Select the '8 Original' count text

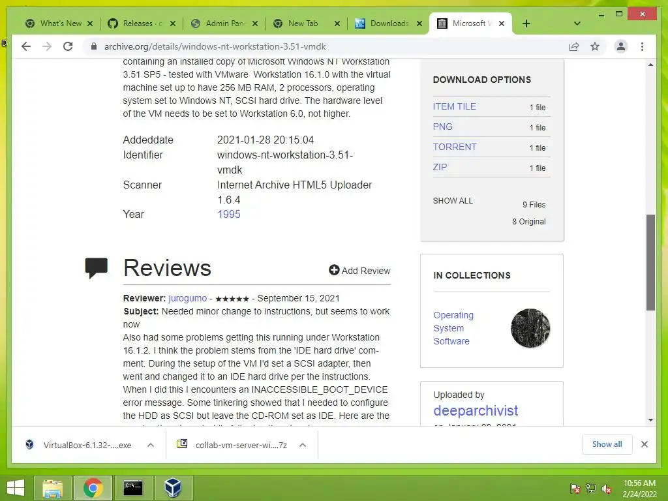(528, 222)
